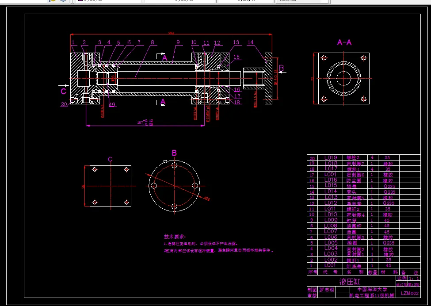The image size is (431, 306).
Task: Click magenta B title above circular flange view
Action: click(x=174, y=153)
